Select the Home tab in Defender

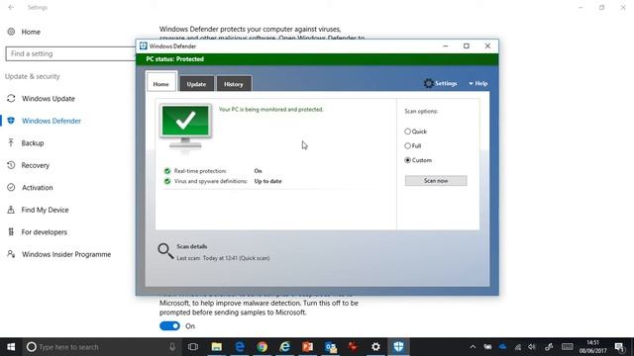[x=160, y=83]
